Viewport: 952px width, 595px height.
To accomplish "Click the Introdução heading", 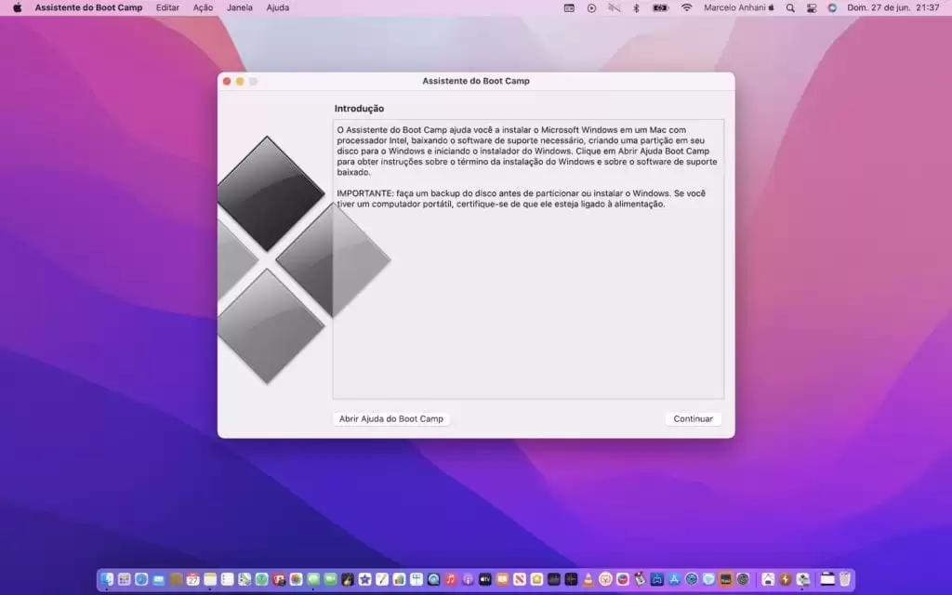I will point(359,109).
